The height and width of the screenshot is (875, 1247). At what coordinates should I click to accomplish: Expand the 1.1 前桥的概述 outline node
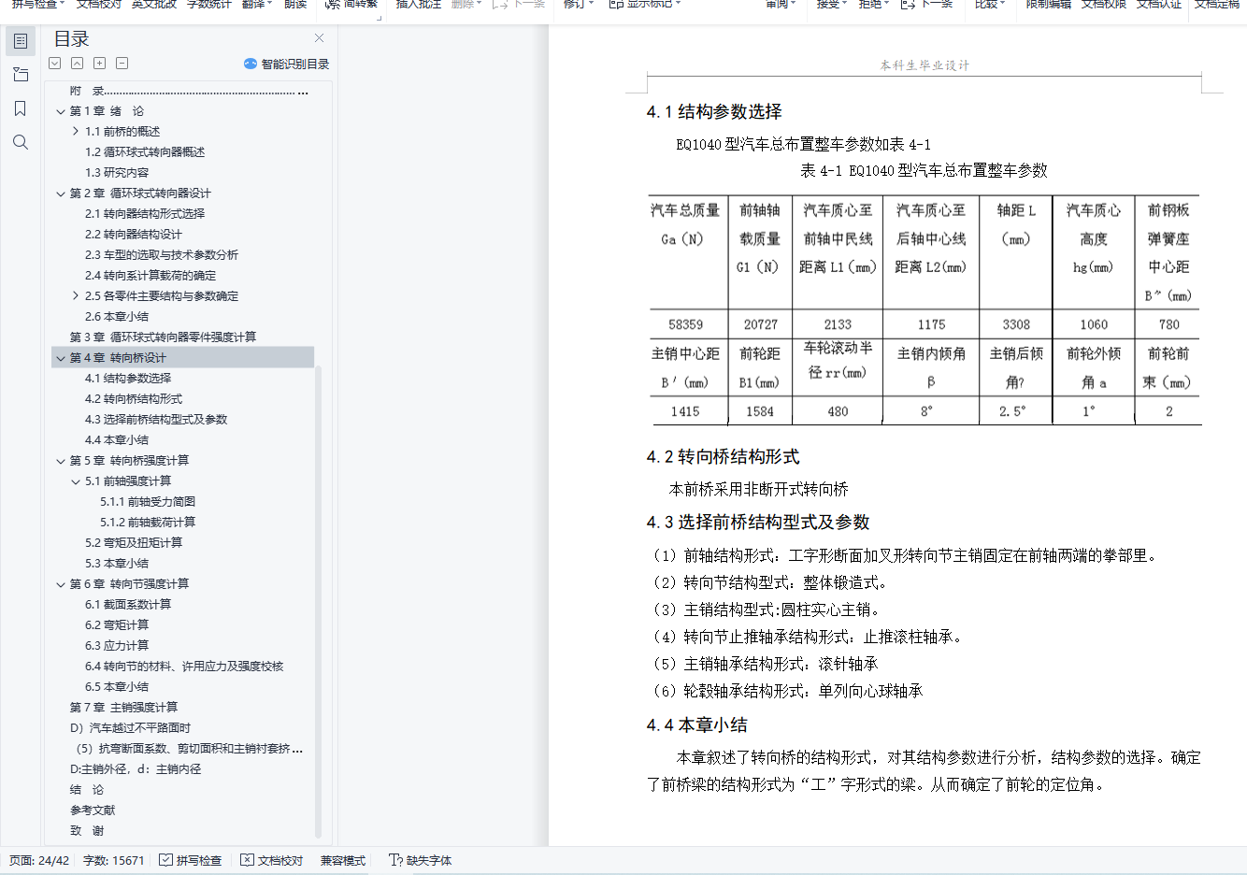pos(76,132)
